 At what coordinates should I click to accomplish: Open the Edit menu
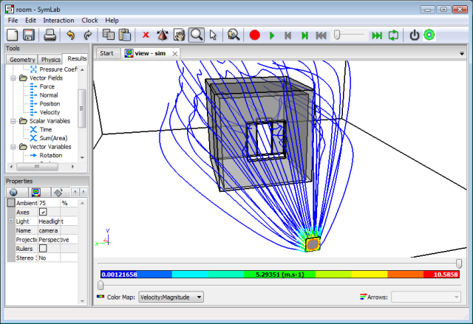(30, 21)
